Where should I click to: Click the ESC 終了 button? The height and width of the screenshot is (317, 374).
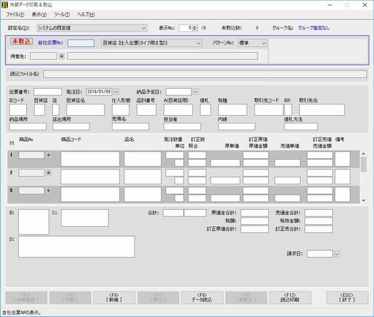[x=347, y=297]
